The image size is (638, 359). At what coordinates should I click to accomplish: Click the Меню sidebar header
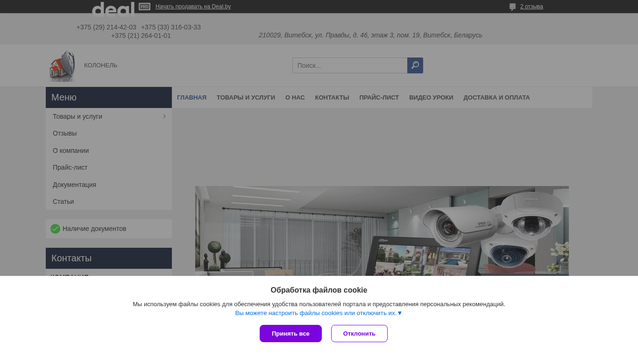(x=109, y=97)
